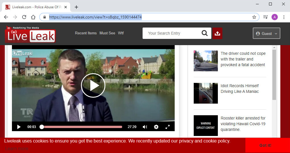Open the Recent Items menu link

point(86,33)
